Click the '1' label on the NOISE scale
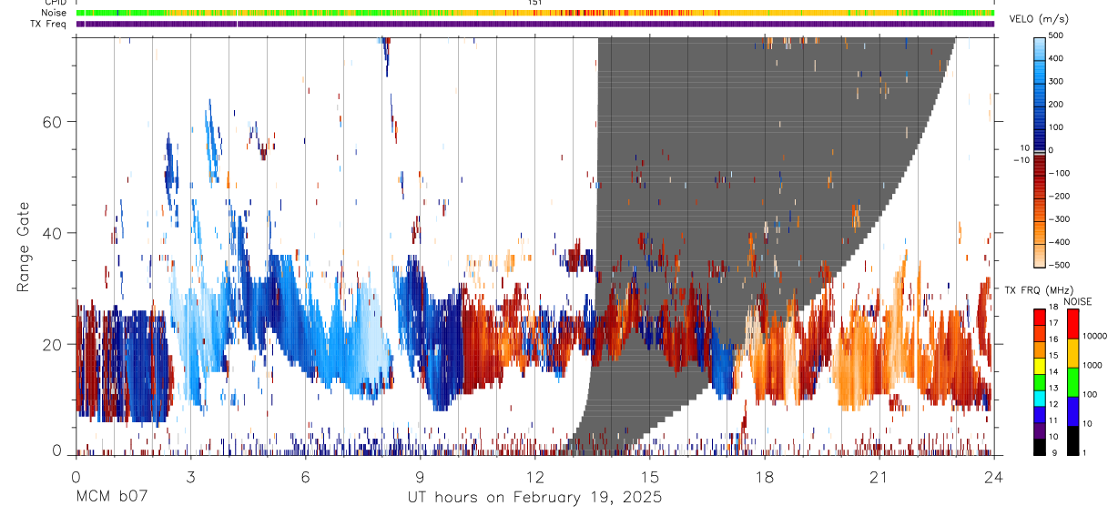The height and width of the screenshot is (516, 1118). tap(1085, 452)
